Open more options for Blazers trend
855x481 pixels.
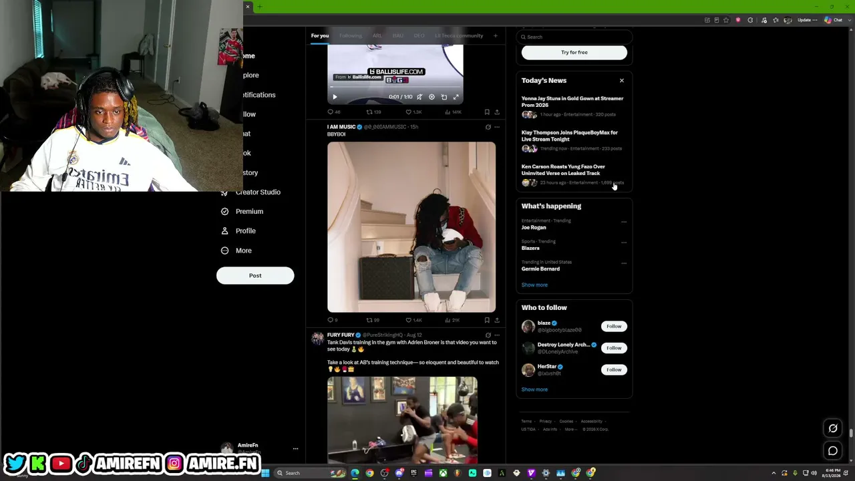(624, 242)
